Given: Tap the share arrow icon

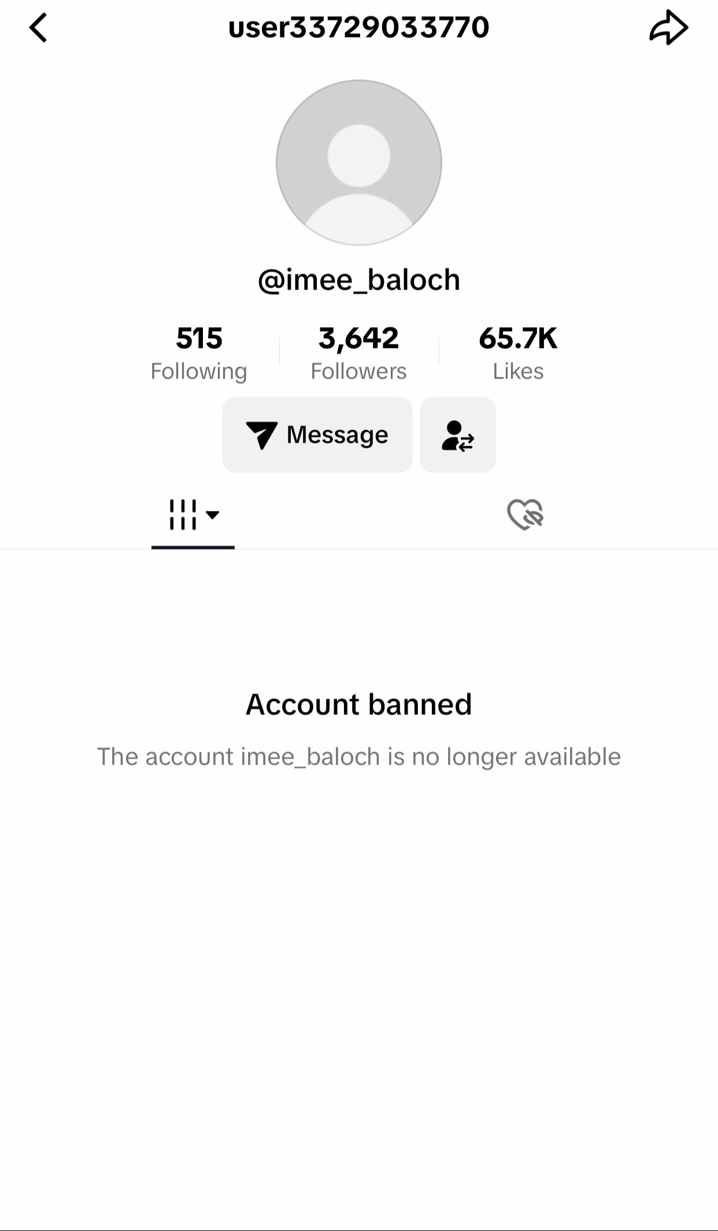Looking at the screenshot, I should point(668,27).
